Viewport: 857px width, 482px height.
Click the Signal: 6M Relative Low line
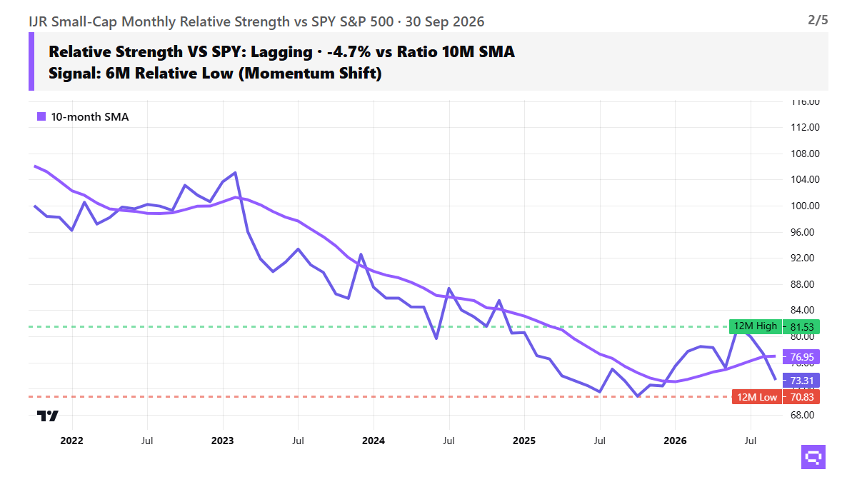click(215, 73)
